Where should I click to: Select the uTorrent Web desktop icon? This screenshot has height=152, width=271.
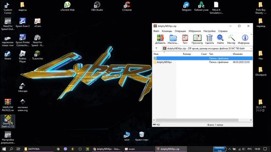[x=67, y=6]
